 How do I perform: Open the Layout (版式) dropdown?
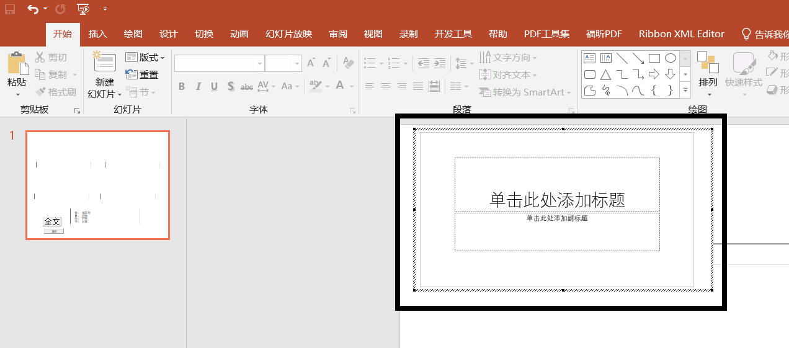point(145,58)
